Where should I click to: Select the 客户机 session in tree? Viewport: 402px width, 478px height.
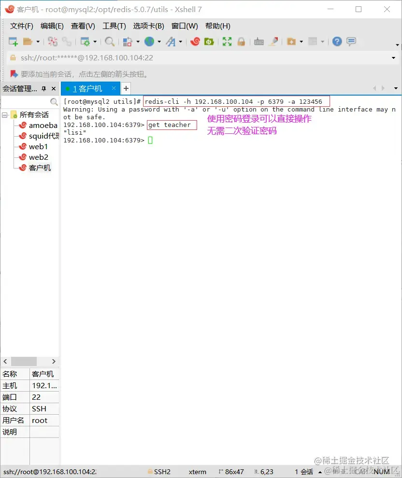40,168
